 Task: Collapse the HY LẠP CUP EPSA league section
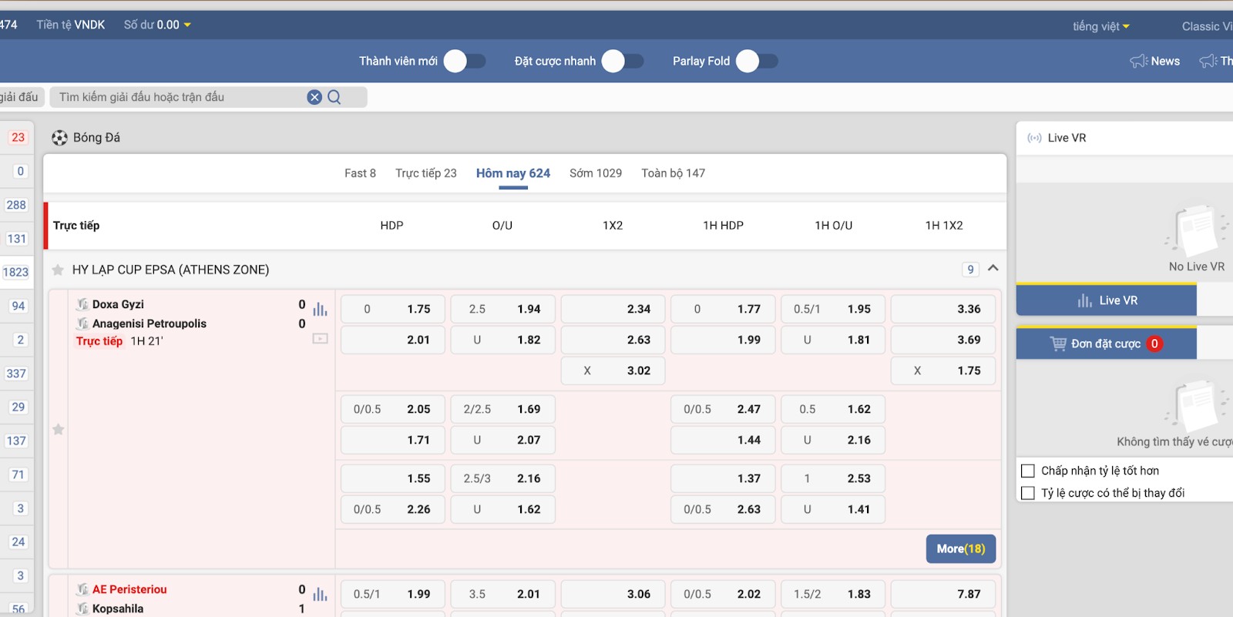[993, 268]
